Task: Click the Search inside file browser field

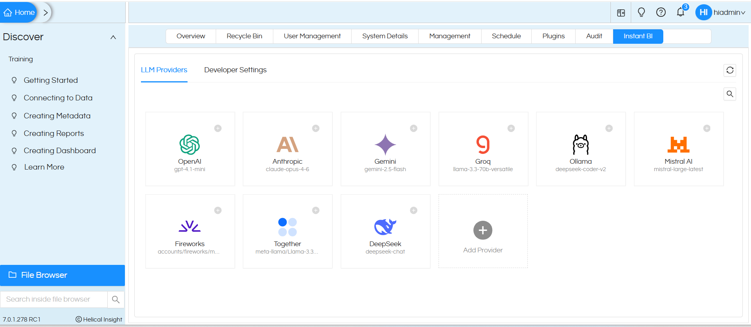Action: click(54, 299)
